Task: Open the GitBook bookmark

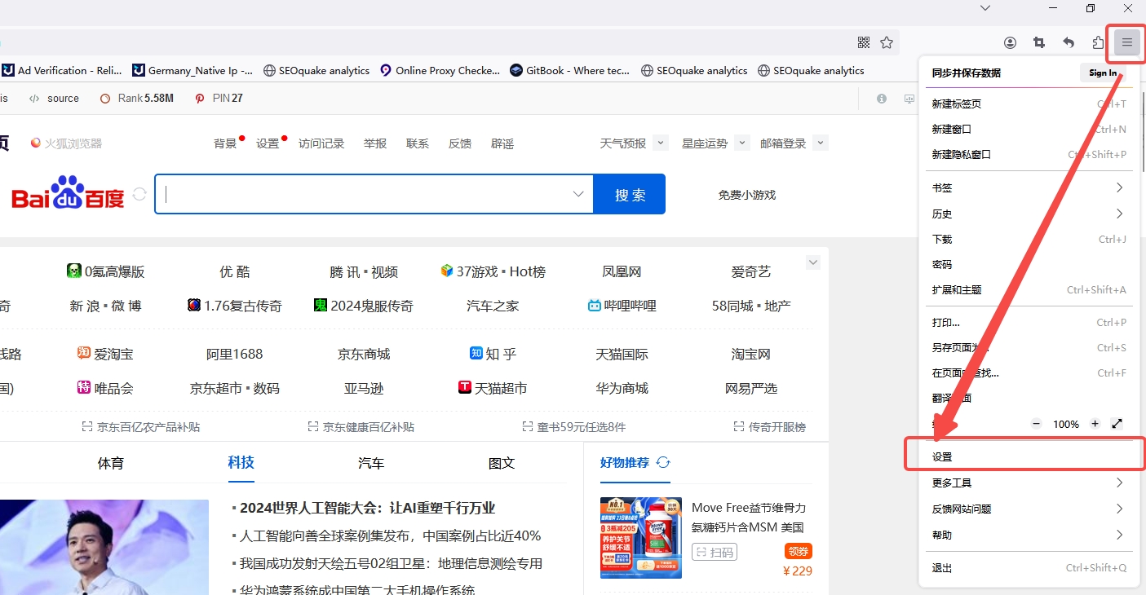Action: pos(569,71)
